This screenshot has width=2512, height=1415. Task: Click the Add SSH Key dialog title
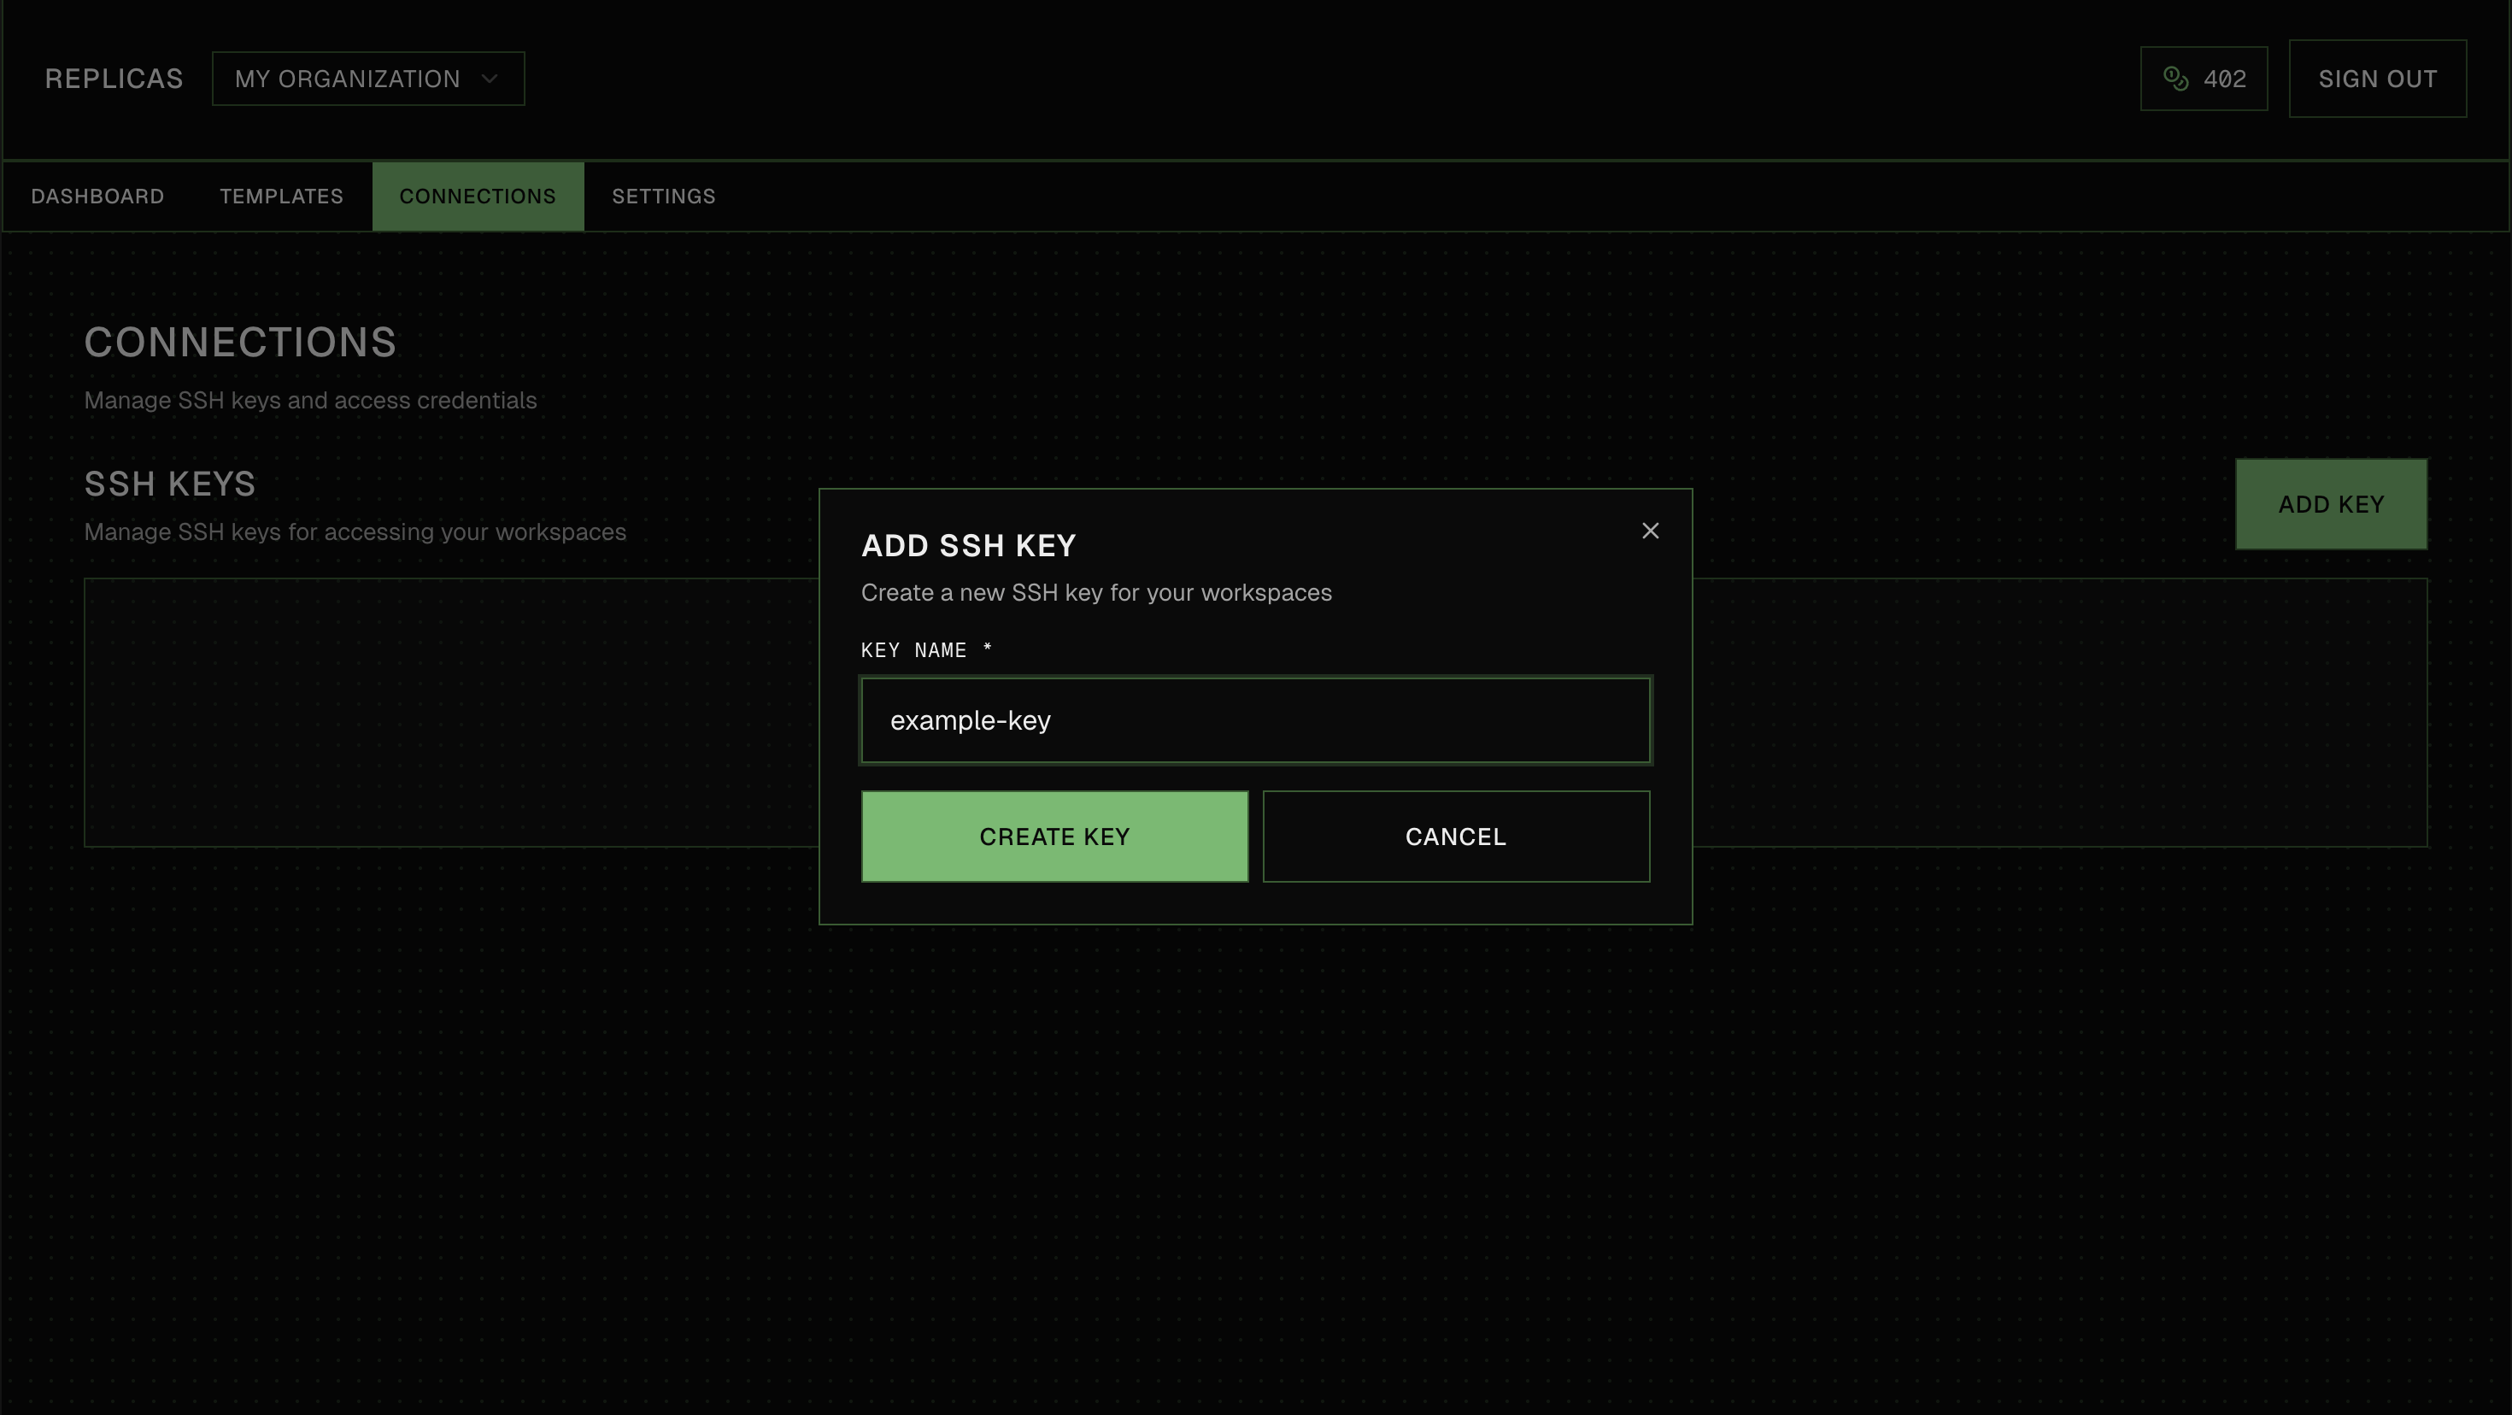coord(968,546)
